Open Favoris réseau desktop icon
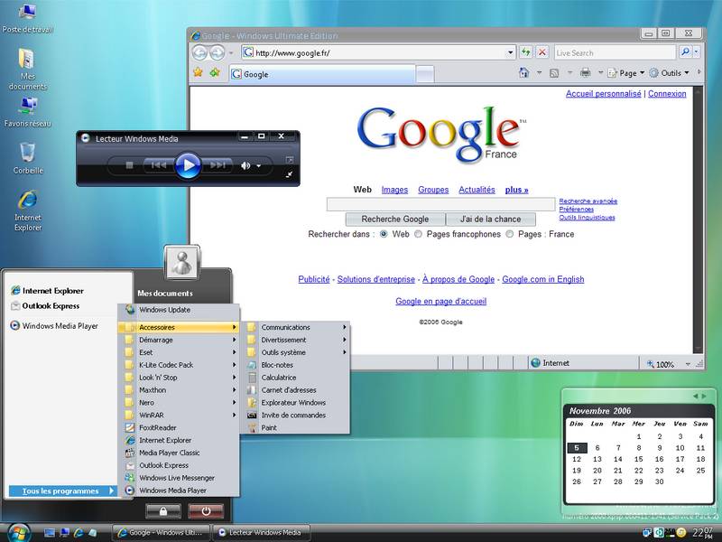 (x=28, y=112)
